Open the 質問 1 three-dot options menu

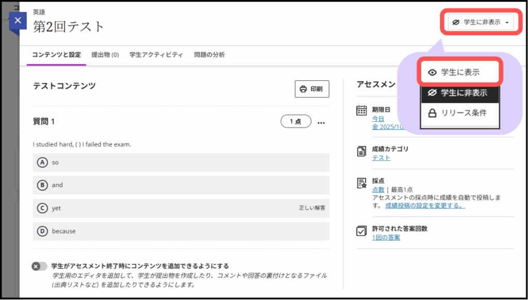tap(321, 122)
